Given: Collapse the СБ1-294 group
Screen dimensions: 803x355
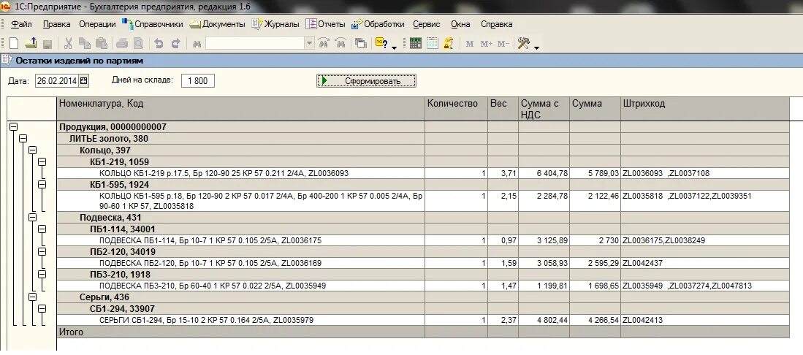Looking at the screenshot, I should point(42,309).
